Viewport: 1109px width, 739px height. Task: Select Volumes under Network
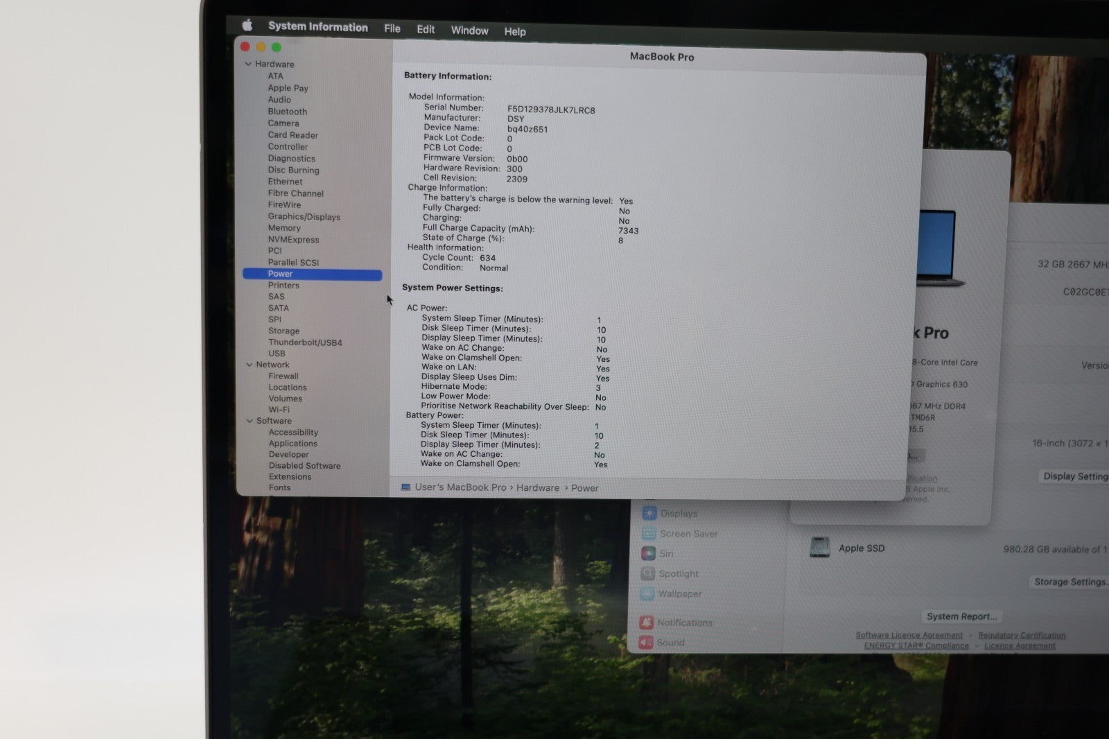(286, 399)
